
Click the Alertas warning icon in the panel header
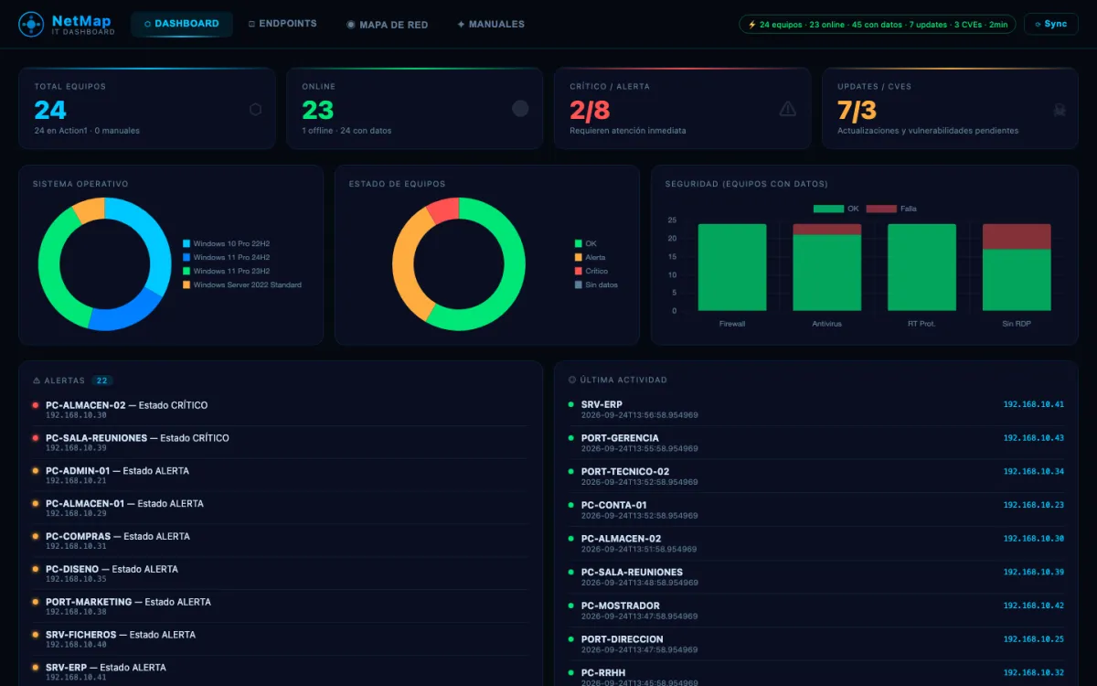point(37,381)
